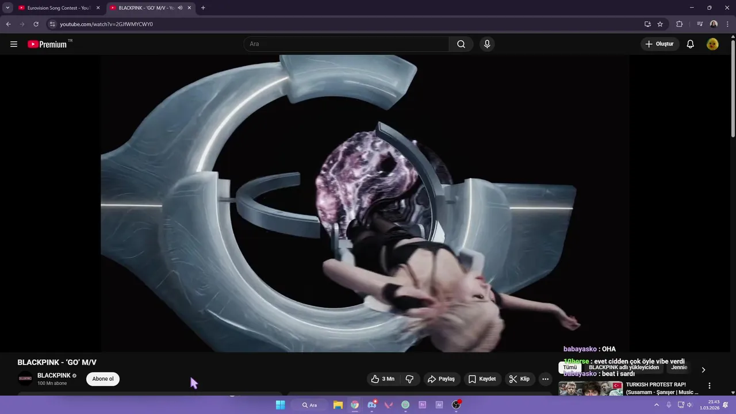Viewport: 736px width, 414px height.
Task: Open Discord from the taskbar
Action: (x=371, y=405)
